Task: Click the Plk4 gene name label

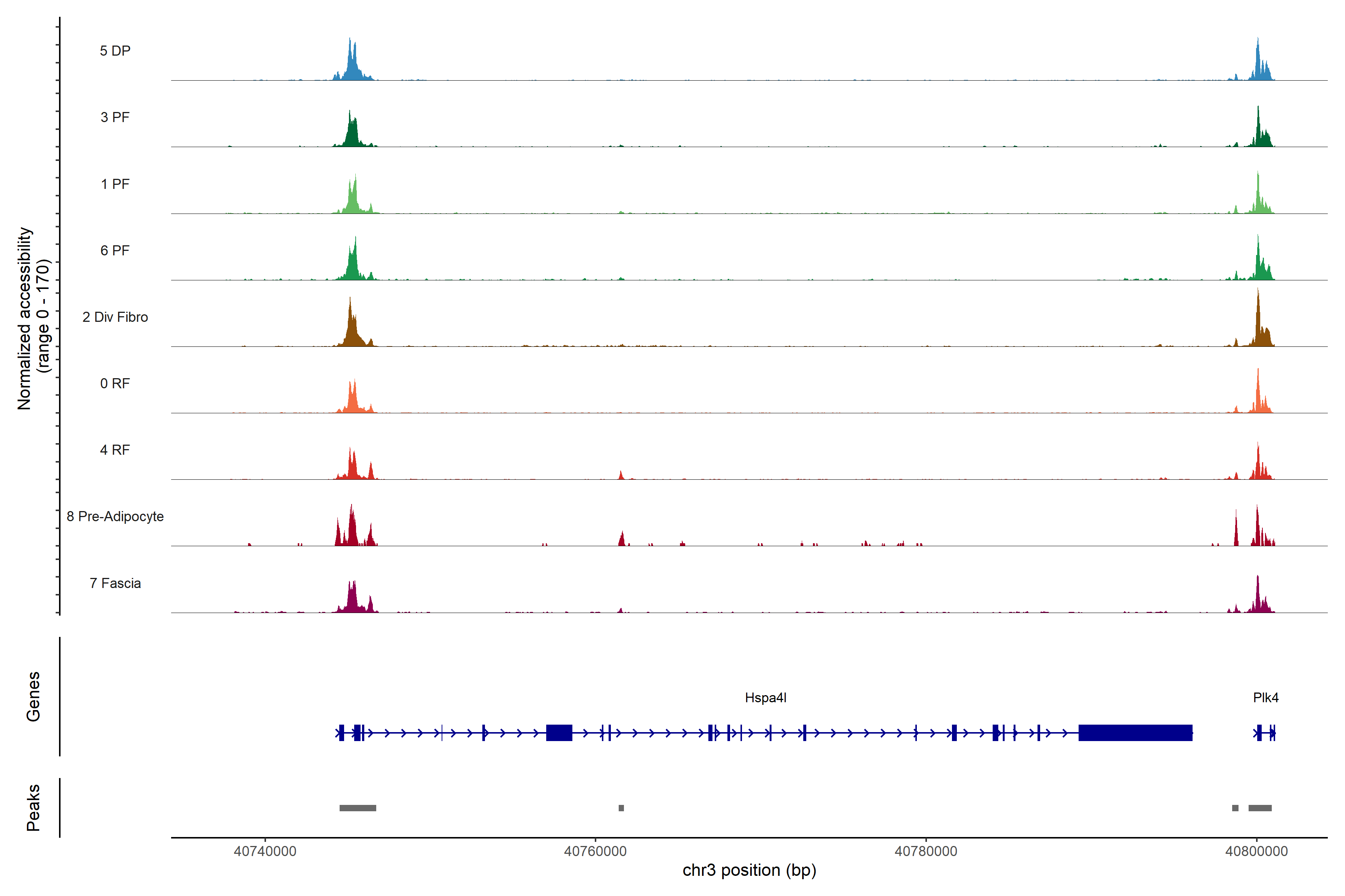Action: (x=1265, y=698)
